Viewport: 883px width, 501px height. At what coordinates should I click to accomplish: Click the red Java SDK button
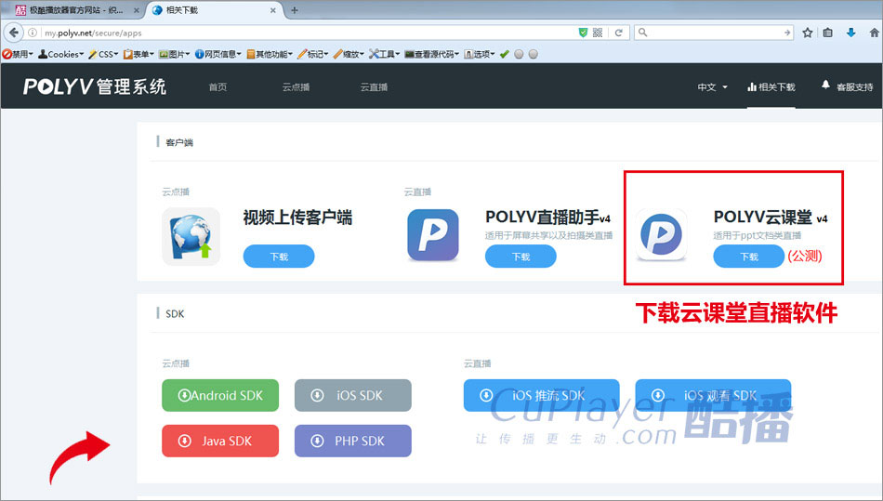click(x=220, y=441)
